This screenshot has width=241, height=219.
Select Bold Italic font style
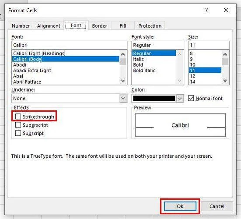point(154,71)
